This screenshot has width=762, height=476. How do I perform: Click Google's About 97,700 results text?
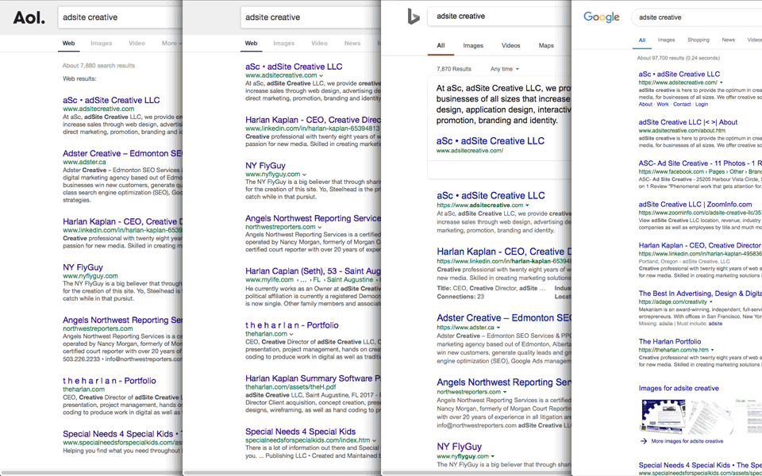click(678, 58)
